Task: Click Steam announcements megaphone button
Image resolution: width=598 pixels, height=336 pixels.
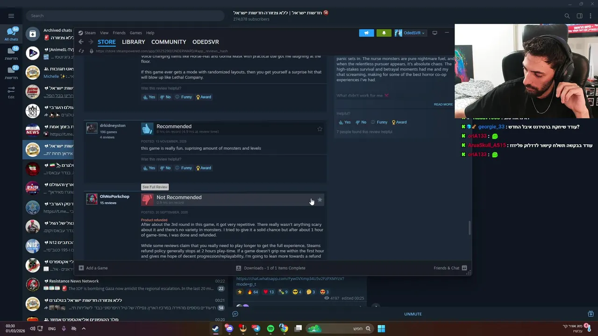Action: pyautogui.click(x=366, y=33)
